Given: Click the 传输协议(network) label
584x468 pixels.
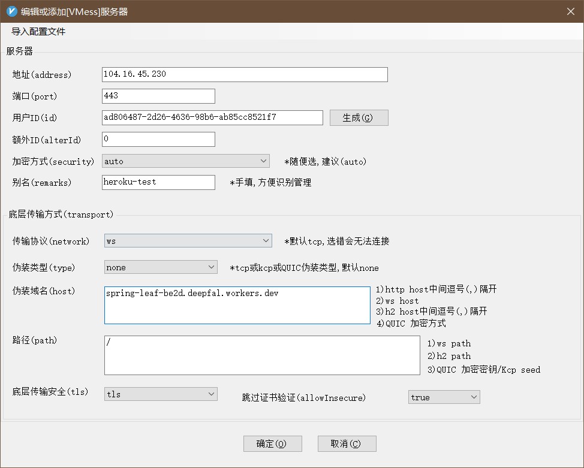Looking at the screenshot, I should coord(50,241).
